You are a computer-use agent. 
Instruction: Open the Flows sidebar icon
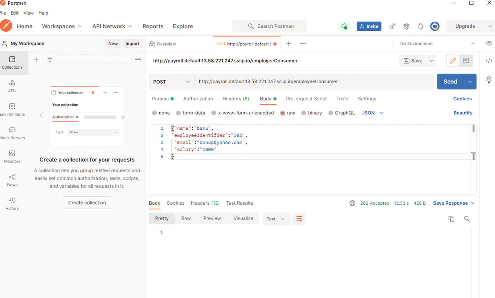coord(12,180)
